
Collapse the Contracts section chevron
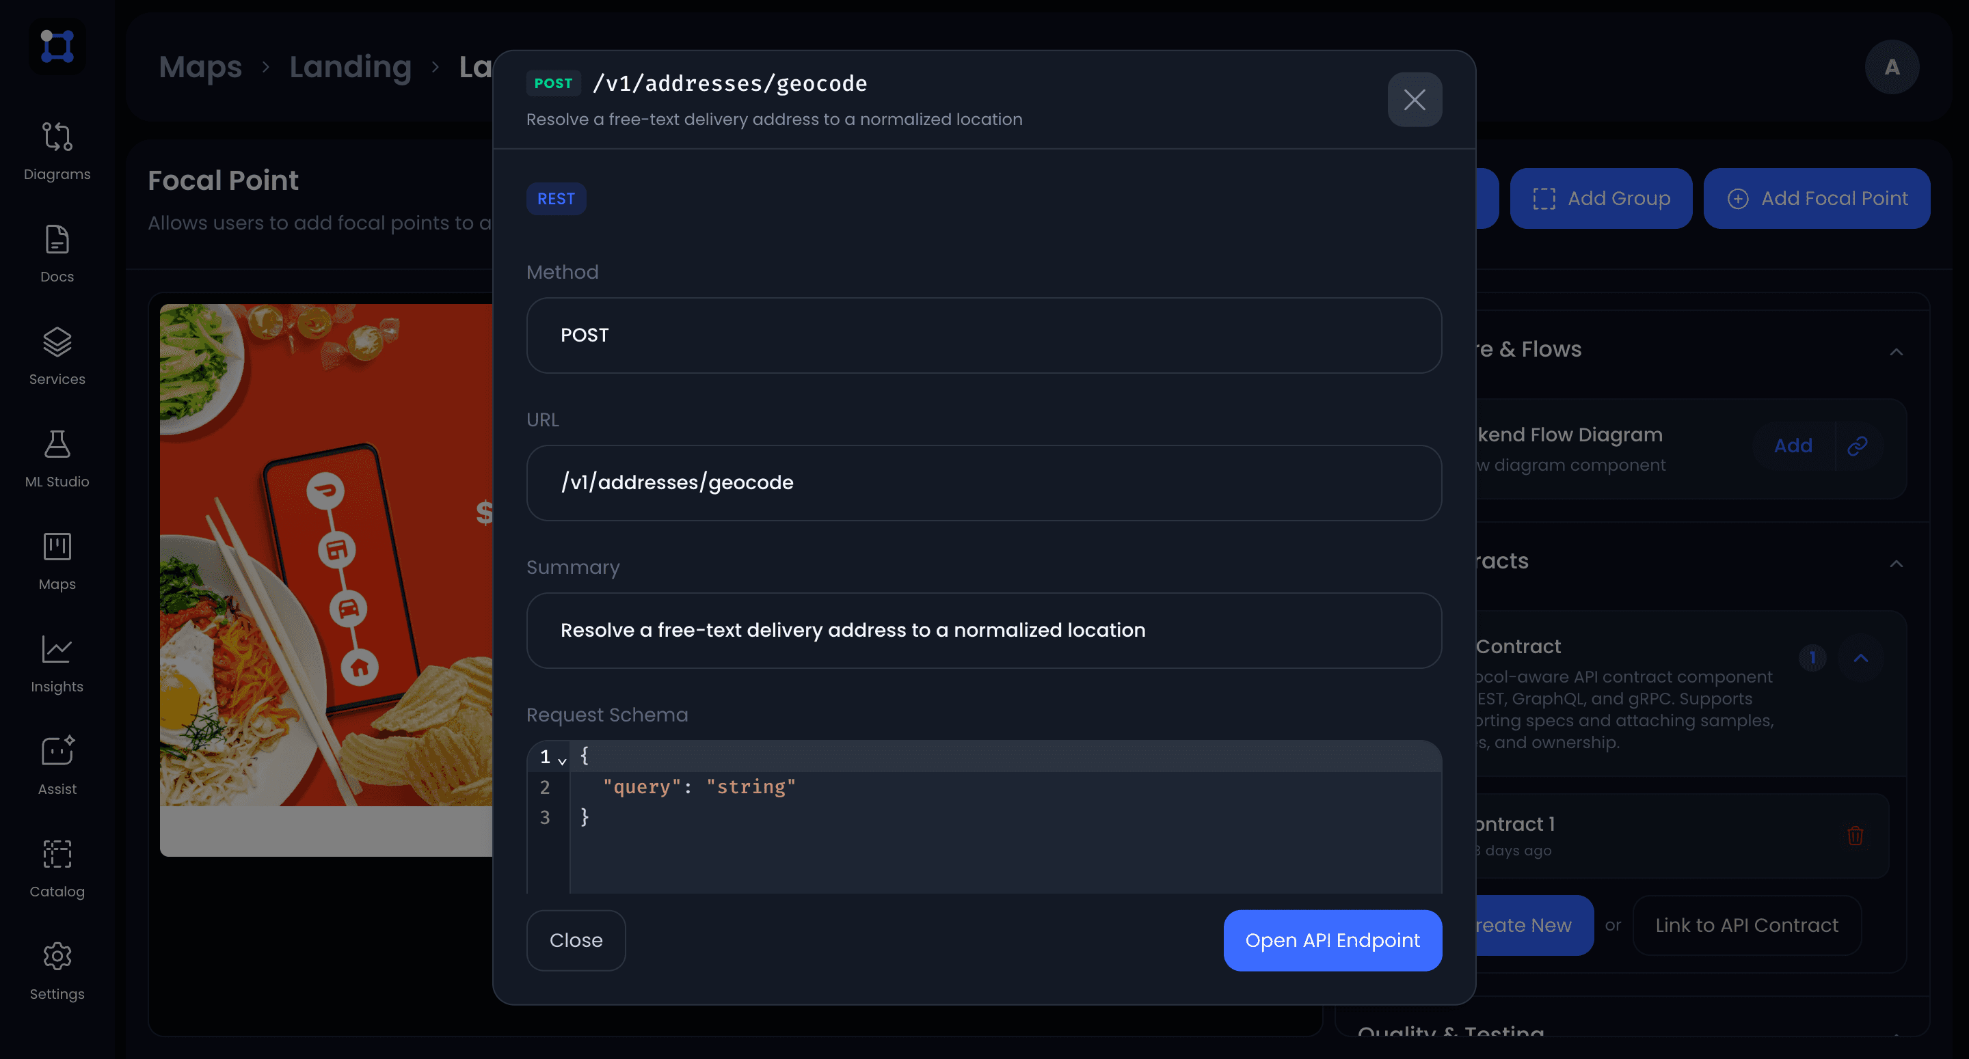point(1897,563)
